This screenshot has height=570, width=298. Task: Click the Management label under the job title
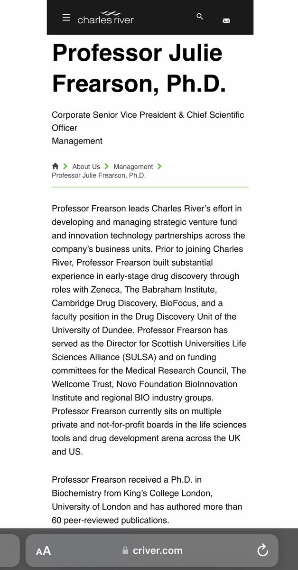click(77, 141)
